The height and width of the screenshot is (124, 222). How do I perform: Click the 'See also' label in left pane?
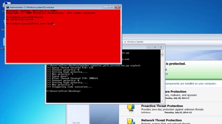click(76, 123)
